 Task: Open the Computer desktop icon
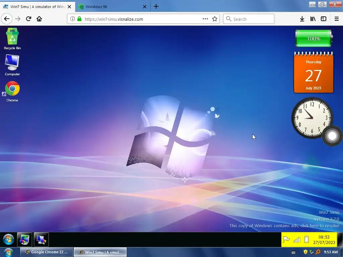click(12, 65)
